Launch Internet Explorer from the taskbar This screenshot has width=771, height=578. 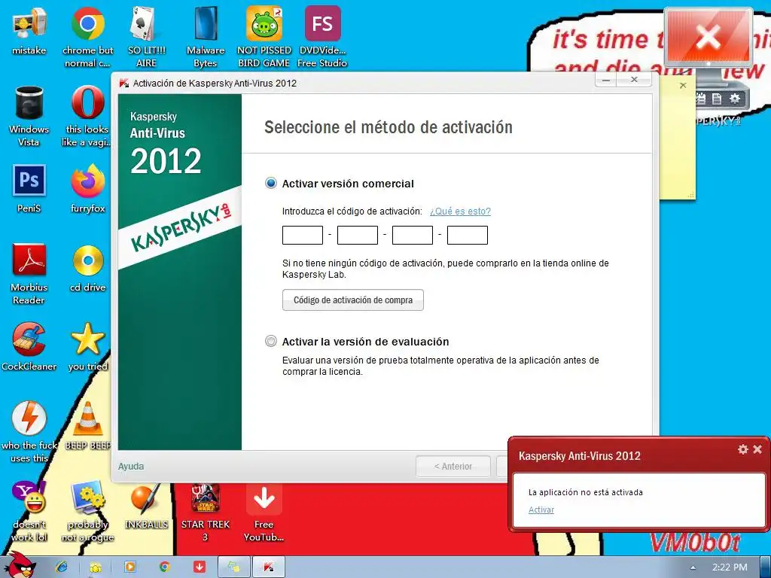[62, 567]
